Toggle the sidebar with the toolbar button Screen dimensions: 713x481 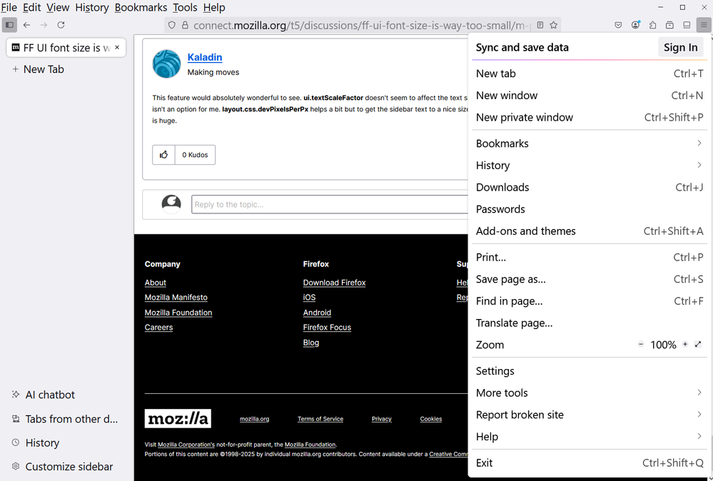coord(9,25)
